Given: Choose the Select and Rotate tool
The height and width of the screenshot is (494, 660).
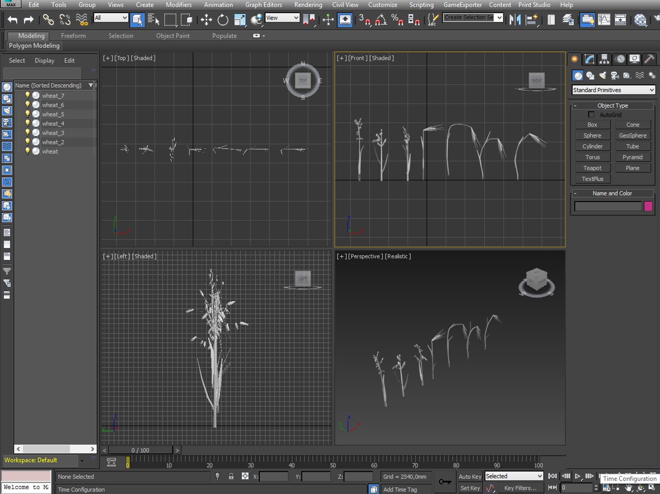Looking at the screenshot, I should point(223,20).
